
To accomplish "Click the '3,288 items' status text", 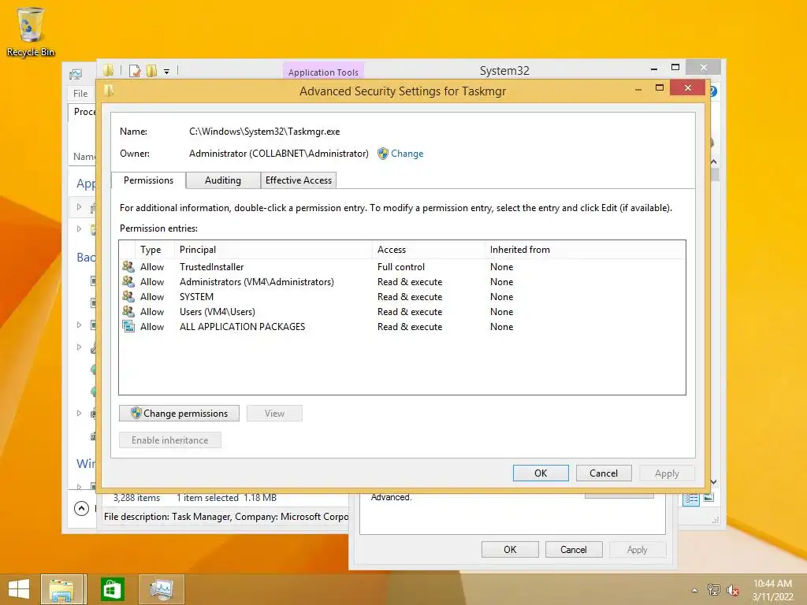I will 136,498.
